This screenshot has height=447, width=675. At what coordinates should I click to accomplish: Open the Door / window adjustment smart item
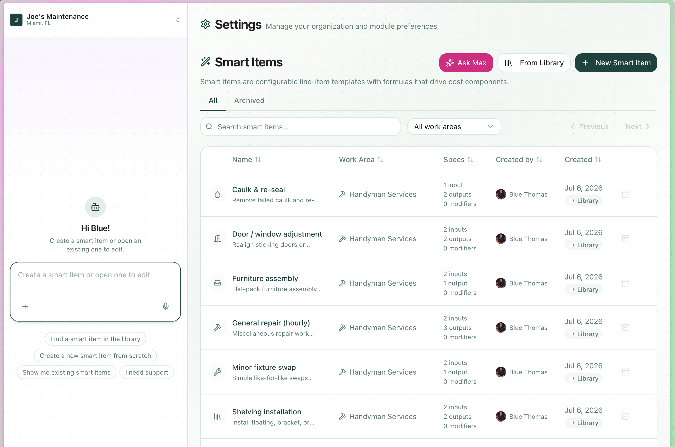point(277,234)
